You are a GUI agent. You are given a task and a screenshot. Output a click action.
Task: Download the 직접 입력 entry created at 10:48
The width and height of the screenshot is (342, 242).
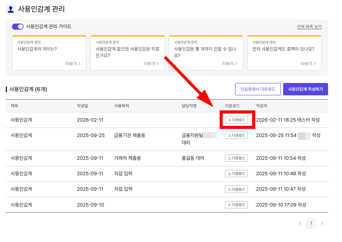click(x=236, y=173)
